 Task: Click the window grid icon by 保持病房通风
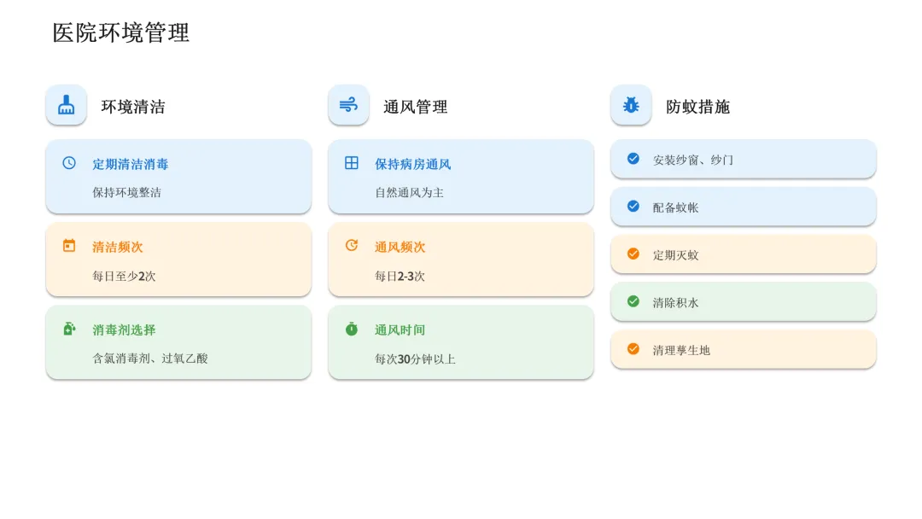coord(352,163)
